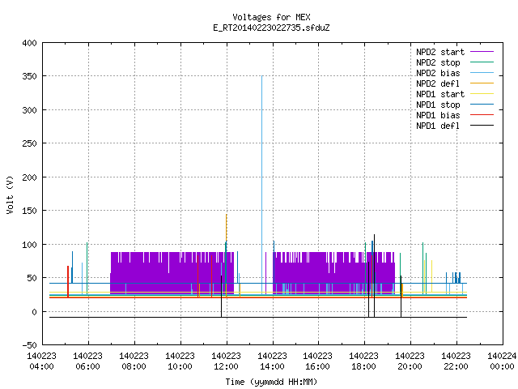
Task: Click the y-axis tick value 350
Action: click(29, 76)
